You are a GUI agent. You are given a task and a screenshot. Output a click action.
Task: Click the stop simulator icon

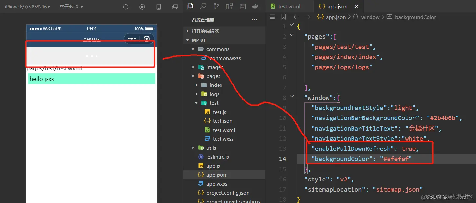[142, 7]
